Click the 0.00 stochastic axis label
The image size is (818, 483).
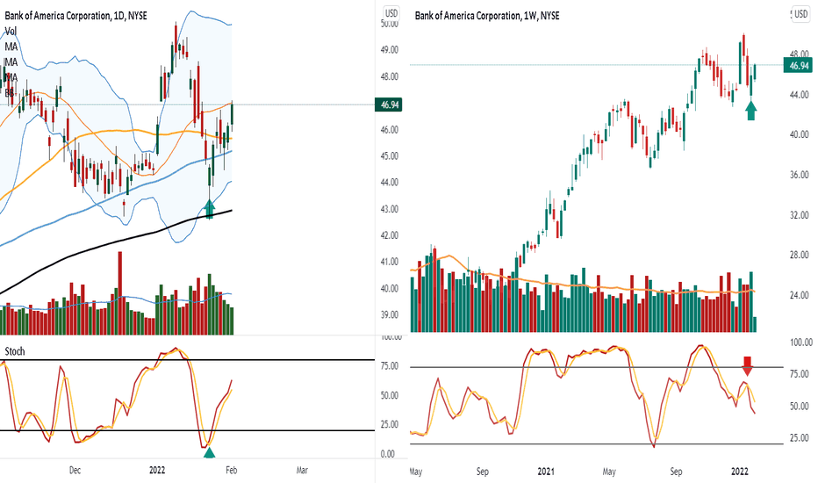[388, 454]
